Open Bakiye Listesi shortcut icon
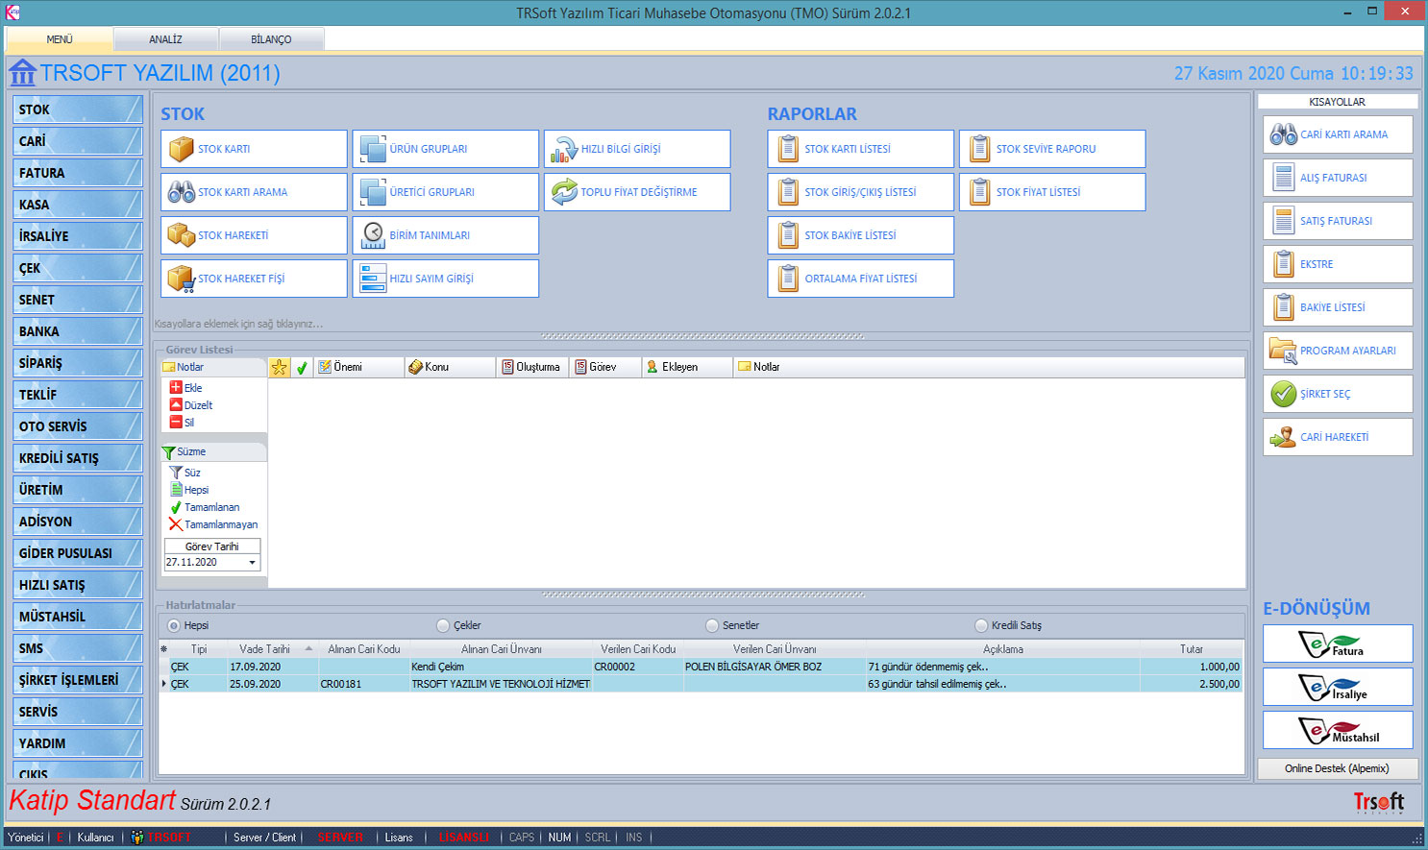The width and height of the screenshot is (1428, 850). click(x=1284, y=307)
